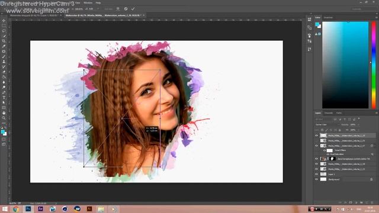Click the Background layer lock icon
379x213 pixels.
(x=371, y=179)
